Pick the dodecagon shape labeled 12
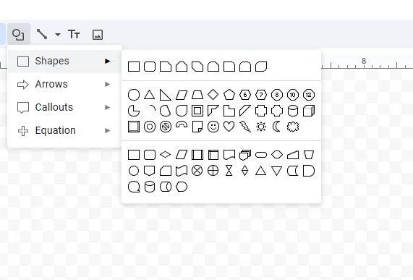413x280 pixels. point(309,95)
